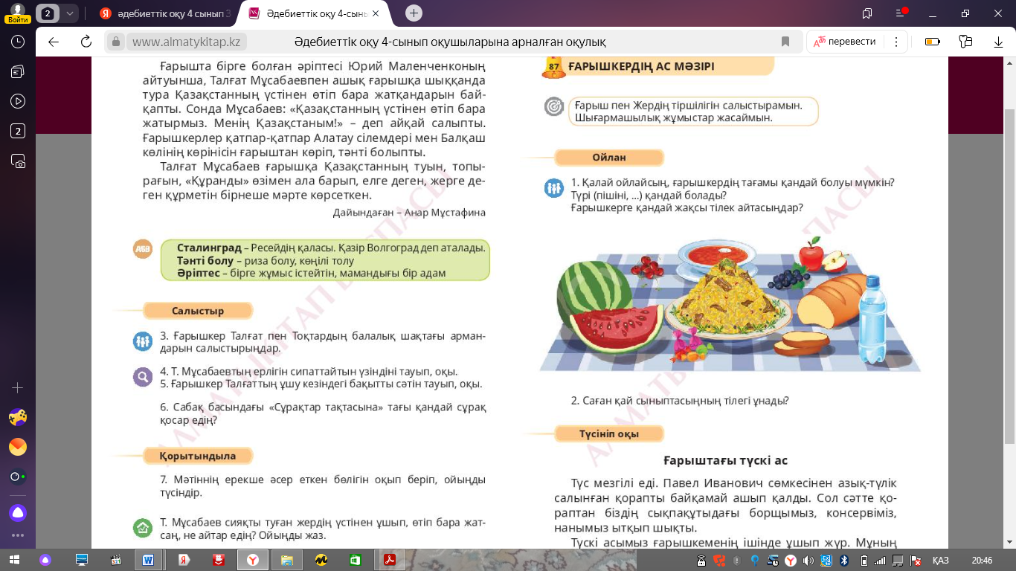Open Media Player Classic from the taskbar
The height and width of the screenshot is (571, 1016).
116,560
